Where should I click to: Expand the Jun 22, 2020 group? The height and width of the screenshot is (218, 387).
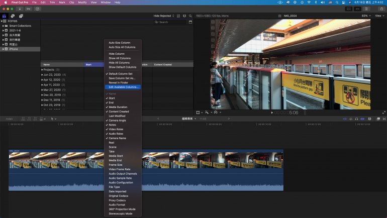42,74
